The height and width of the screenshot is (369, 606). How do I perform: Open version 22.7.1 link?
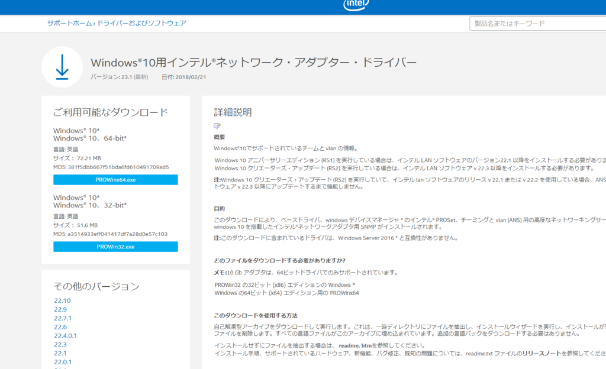click(x=63, y=318)
